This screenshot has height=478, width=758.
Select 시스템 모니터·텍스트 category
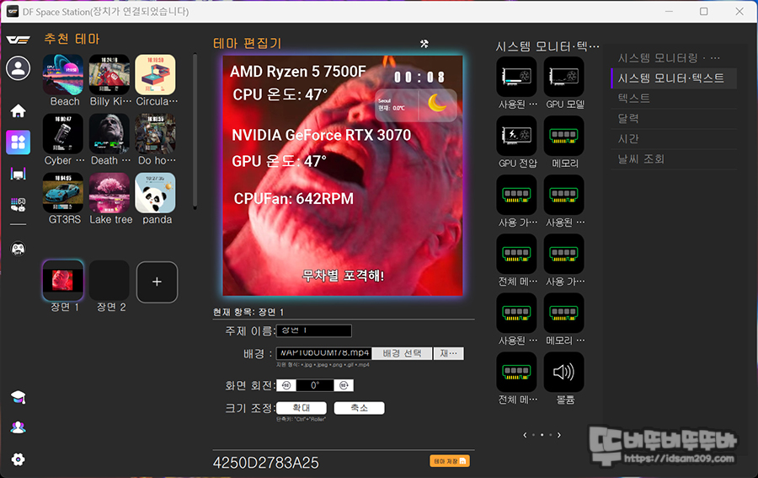point(674,78)
